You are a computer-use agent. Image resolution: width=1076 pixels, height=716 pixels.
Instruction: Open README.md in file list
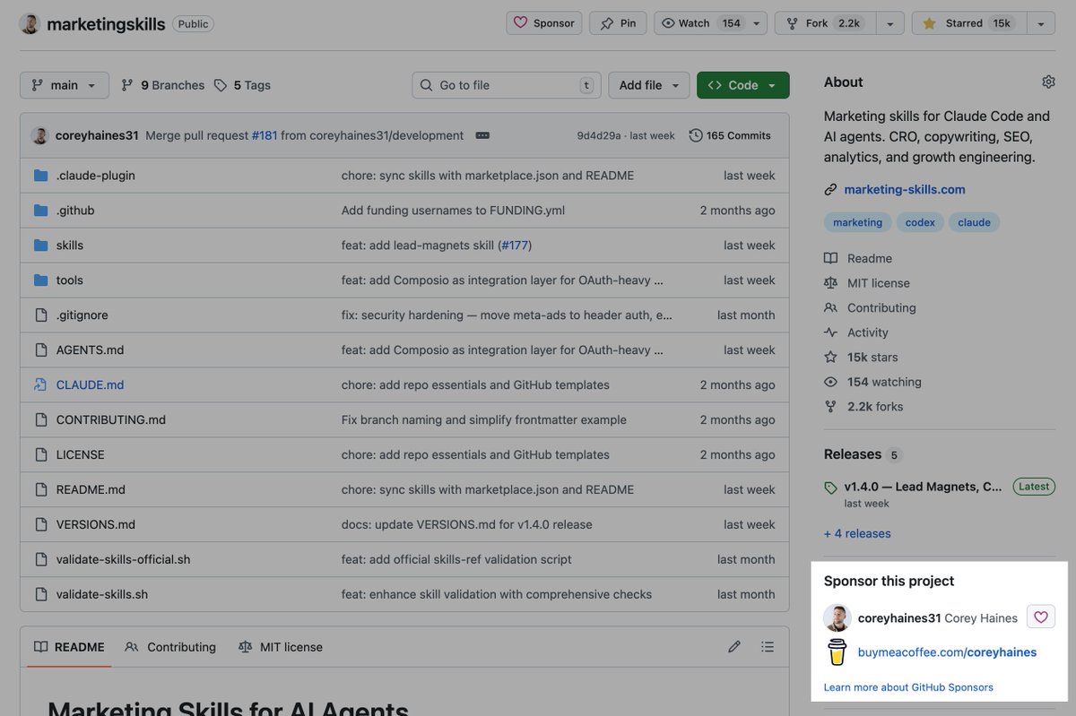(x=91, y=490)
